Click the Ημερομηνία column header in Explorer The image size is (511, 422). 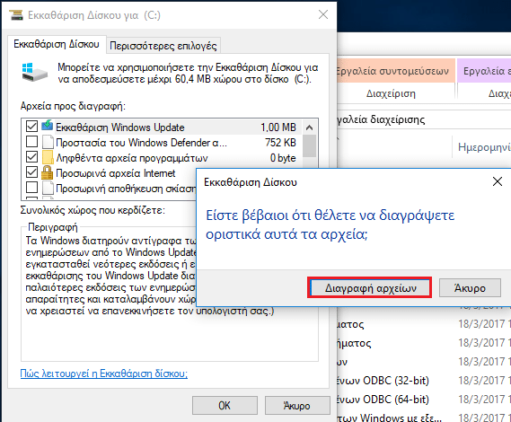pyautogui.click(x=484, y=147)
